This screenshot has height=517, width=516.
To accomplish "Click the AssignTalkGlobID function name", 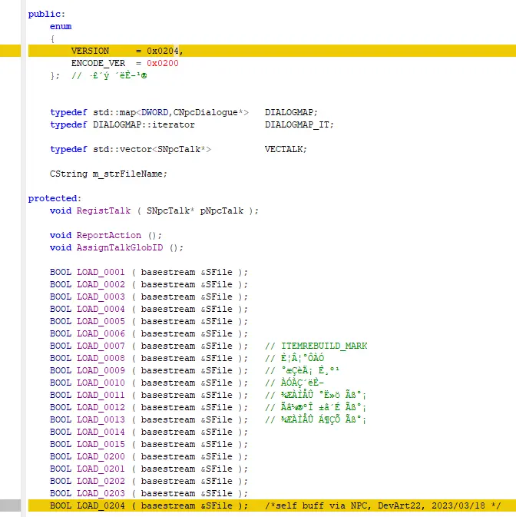I will coord(120,247).
